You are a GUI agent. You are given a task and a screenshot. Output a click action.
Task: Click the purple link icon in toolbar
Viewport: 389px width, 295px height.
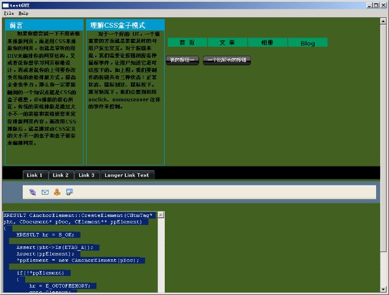(x=33, y=192)
